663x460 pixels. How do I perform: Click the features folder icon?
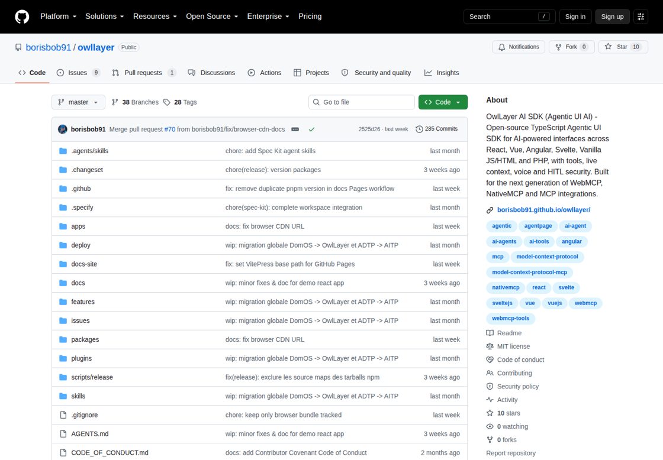pos(63,302)
